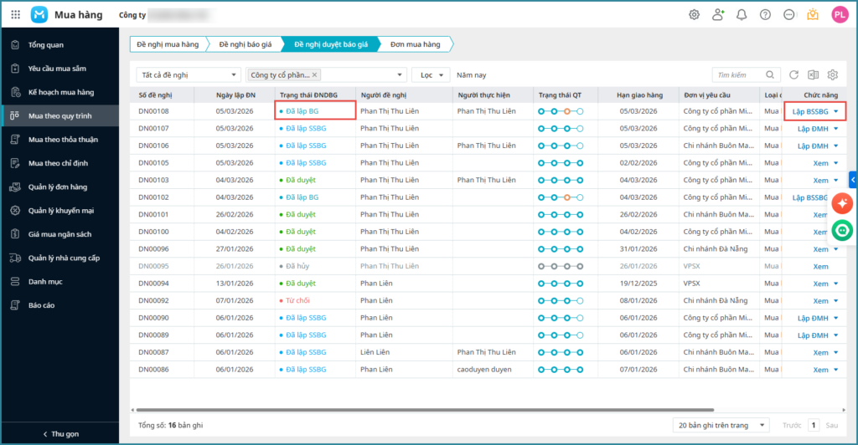Open the '20 bản ghi trên trang' dropdown
Screen dimensions: 858x445
721,425
